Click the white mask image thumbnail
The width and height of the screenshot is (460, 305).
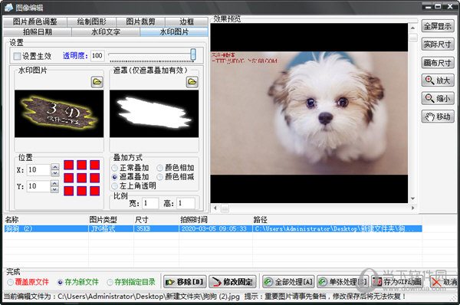(154, 113)
